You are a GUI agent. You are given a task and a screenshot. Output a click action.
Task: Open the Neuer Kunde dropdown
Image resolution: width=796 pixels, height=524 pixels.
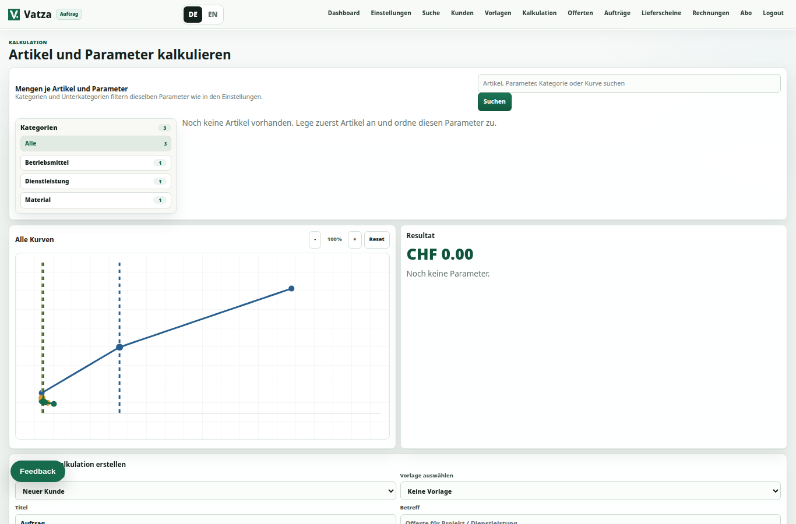tap(206, 491)
